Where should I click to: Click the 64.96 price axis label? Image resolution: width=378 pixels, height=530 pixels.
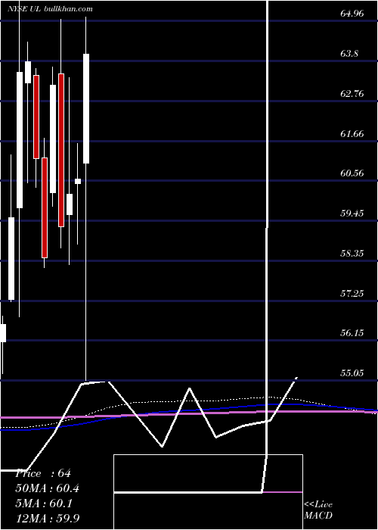point(352,14)
